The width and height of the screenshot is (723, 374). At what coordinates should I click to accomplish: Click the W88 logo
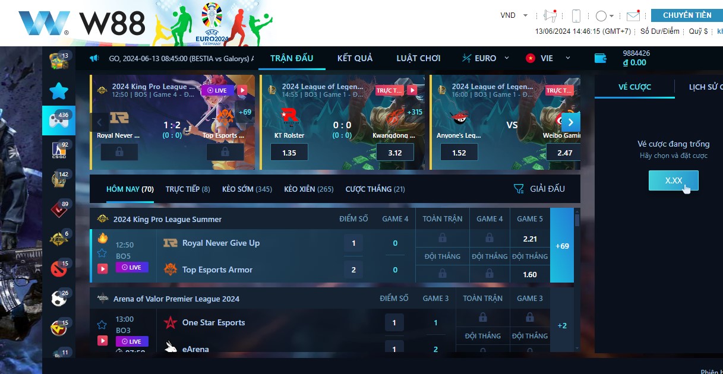point(82,23)
